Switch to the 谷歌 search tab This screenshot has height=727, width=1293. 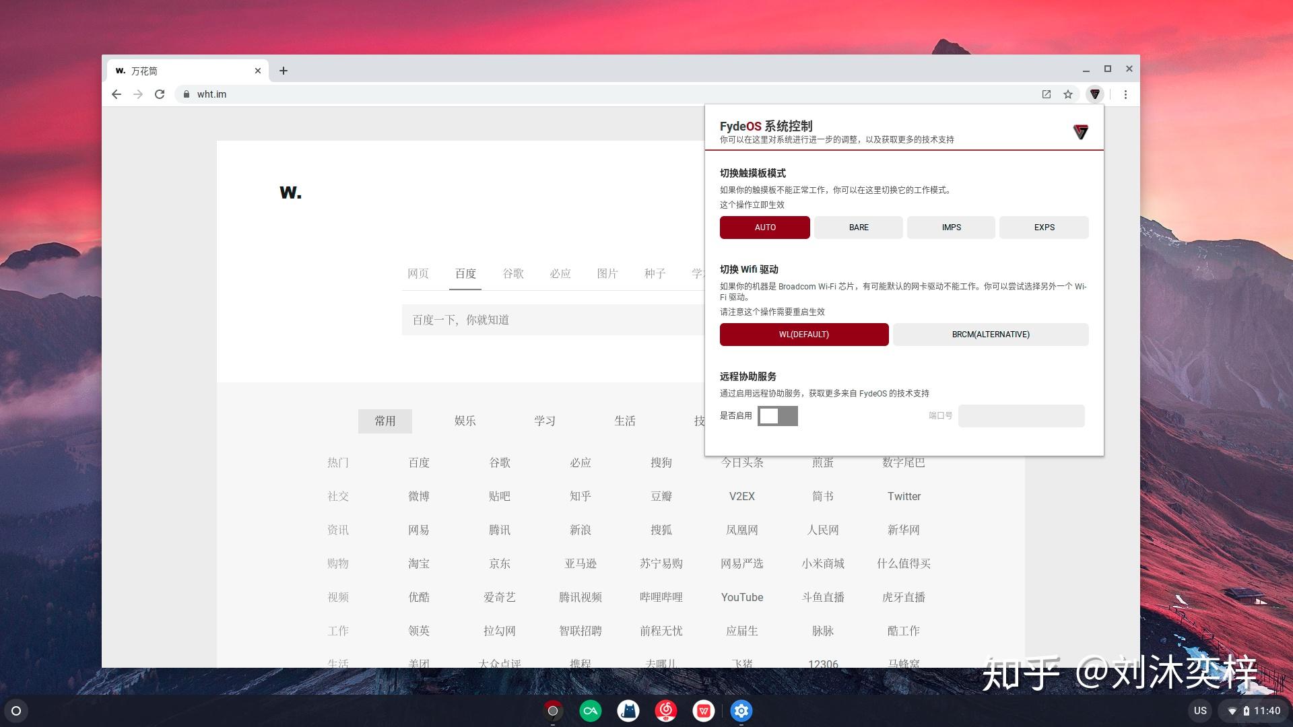click(x=512, y=273)
